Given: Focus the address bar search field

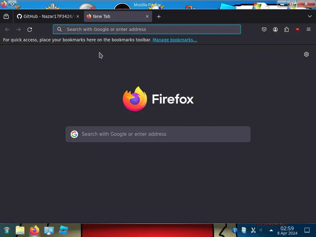Looking at the screenshot, I should (x=147, y=29).
